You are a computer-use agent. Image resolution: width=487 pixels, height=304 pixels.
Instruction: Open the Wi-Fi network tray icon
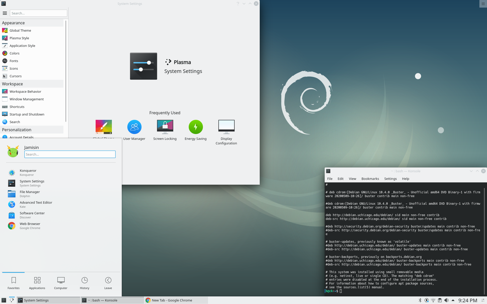pyautogui.click(x=433, y=300)
